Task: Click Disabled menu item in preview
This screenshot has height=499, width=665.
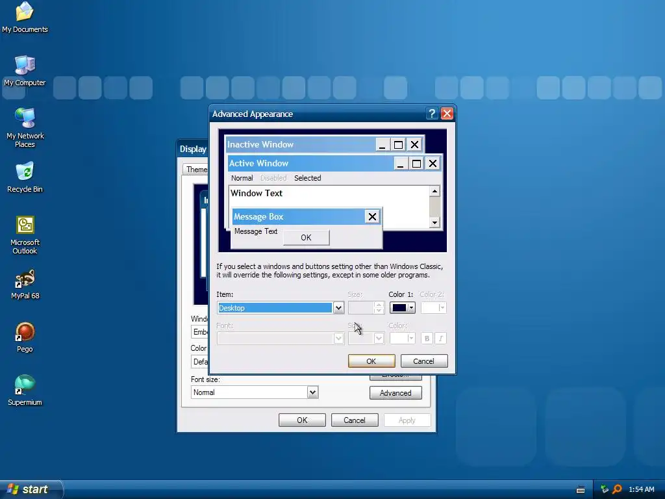Action: [273, 178]
